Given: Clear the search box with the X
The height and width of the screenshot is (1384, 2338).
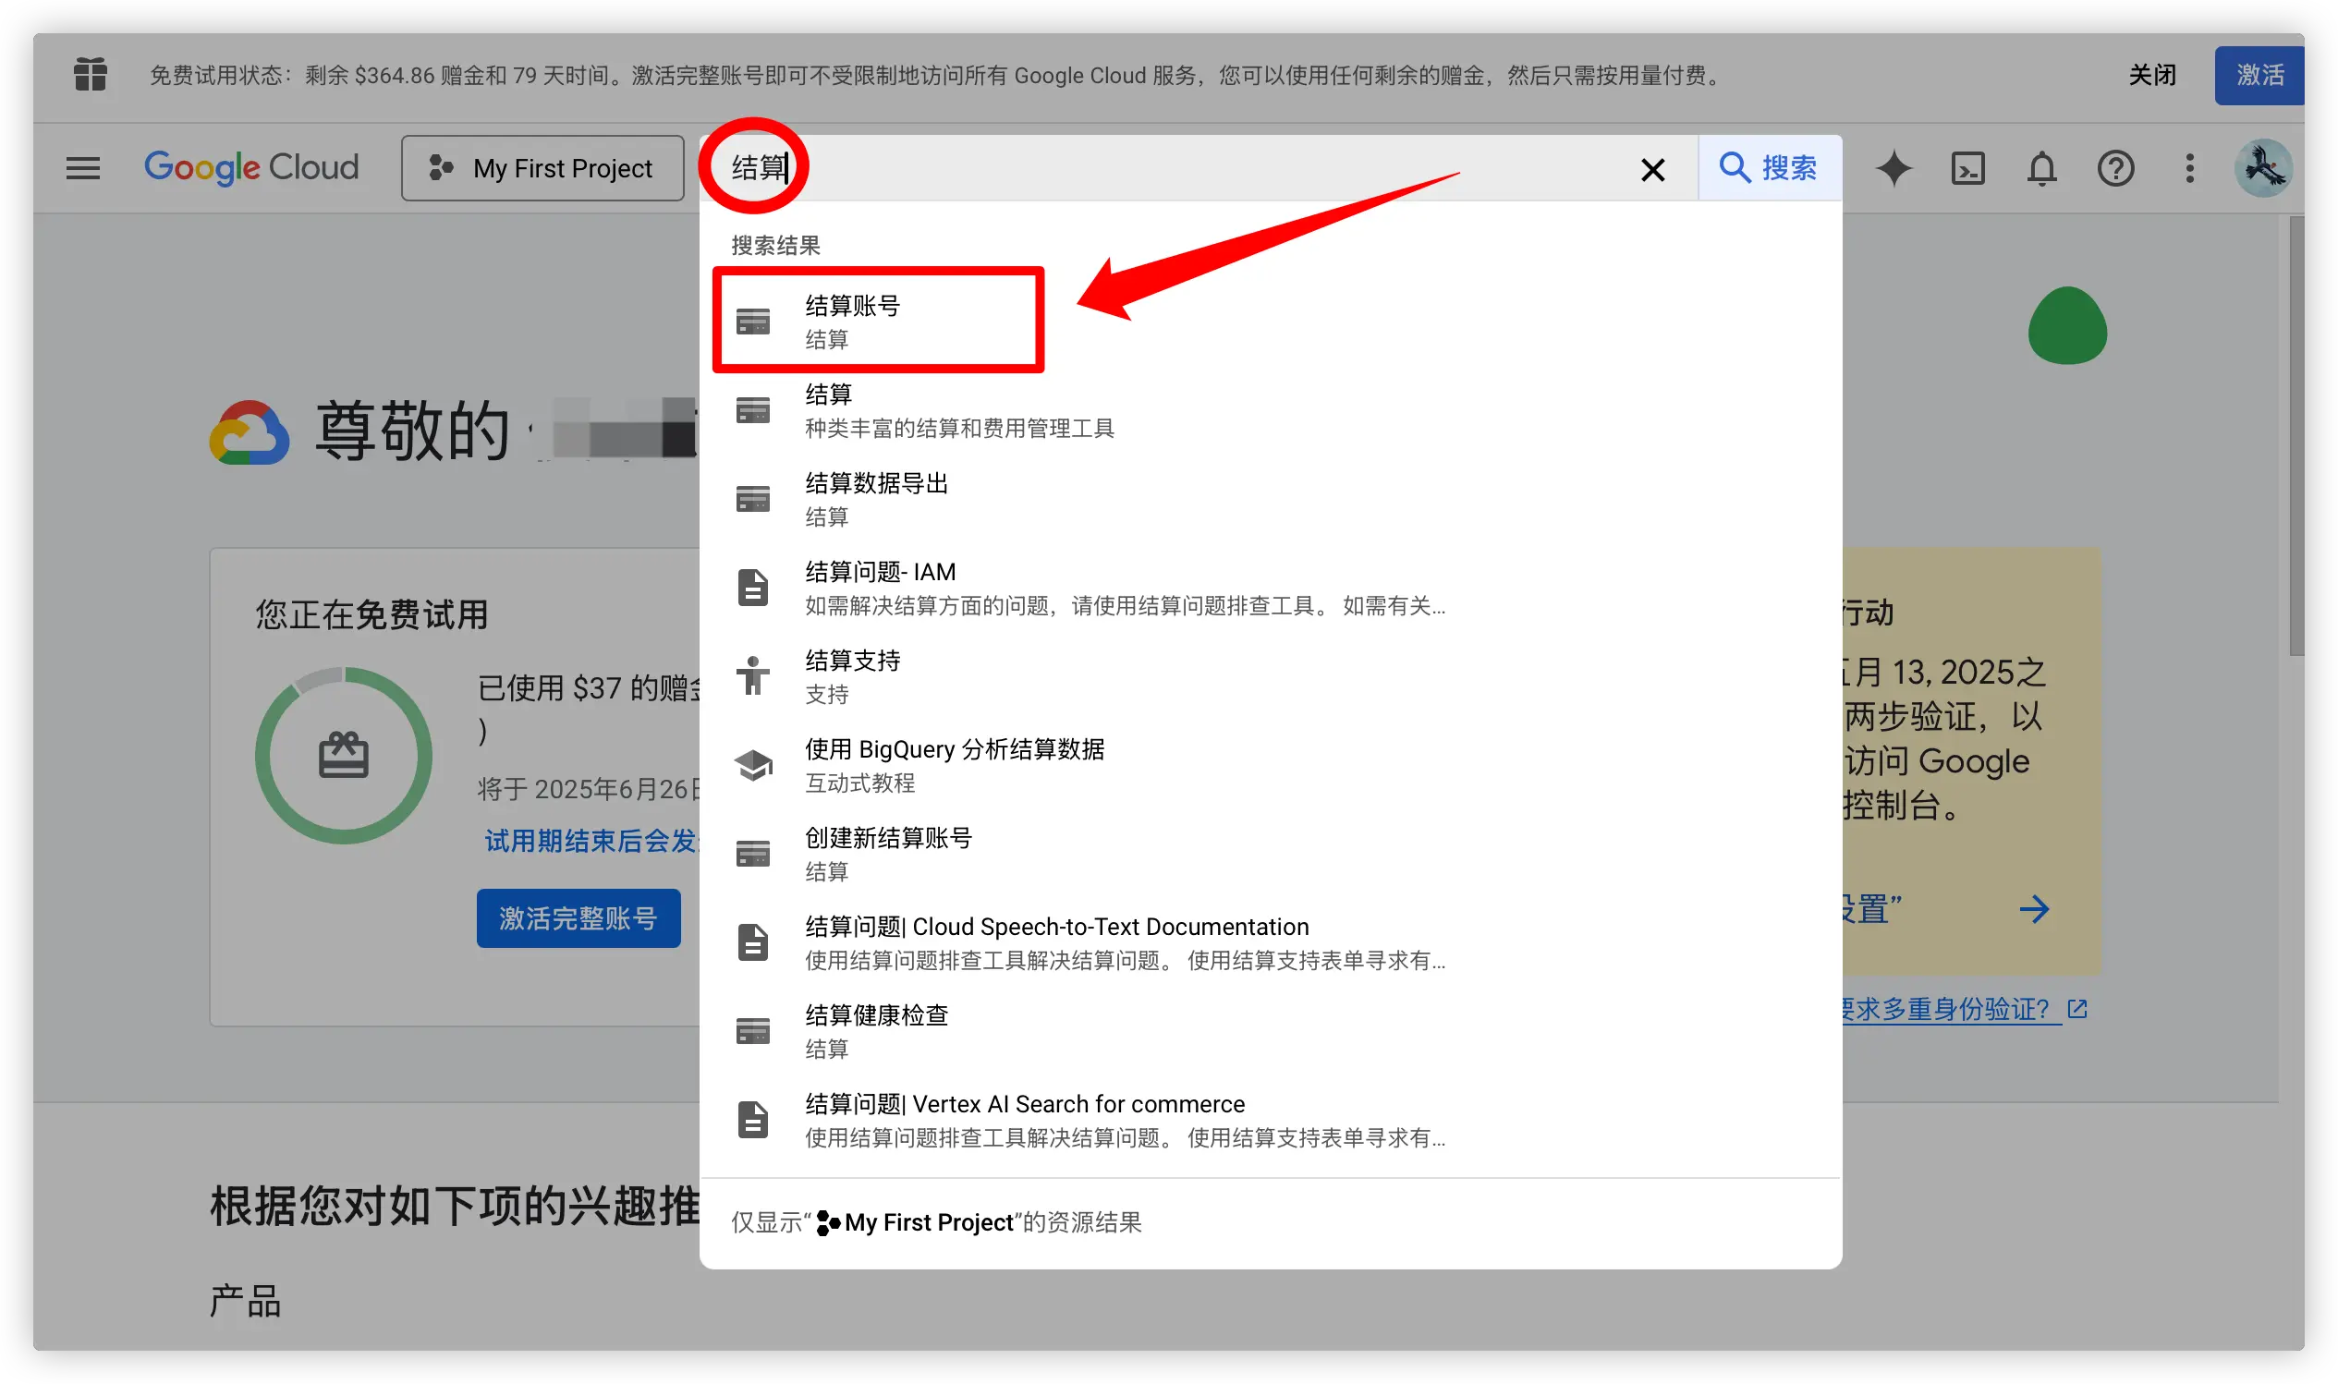Looking at the screenshot, I should click(1651, 169).
